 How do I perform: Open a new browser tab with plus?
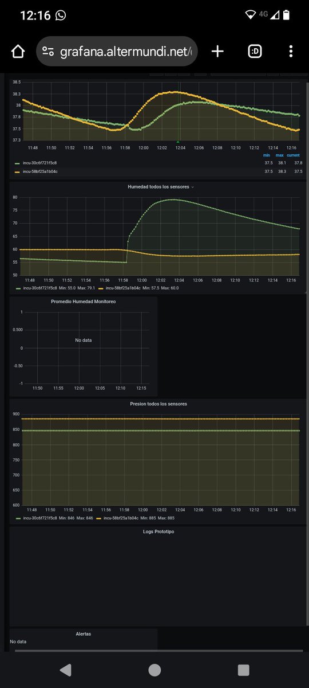click(x=217, y=52)
